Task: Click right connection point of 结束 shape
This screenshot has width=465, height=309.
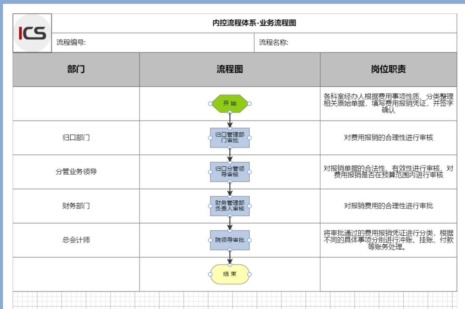Action: click(x=249, y=274)
